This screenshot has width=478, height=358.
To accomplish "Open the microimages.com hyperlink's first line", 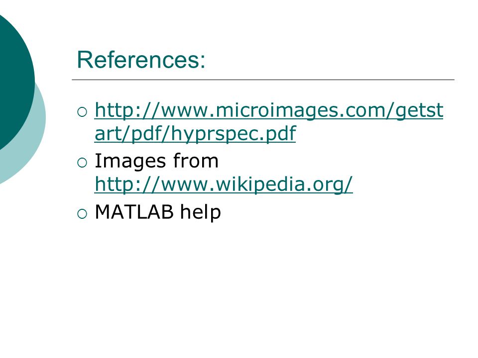I will [x=269, y=110].
